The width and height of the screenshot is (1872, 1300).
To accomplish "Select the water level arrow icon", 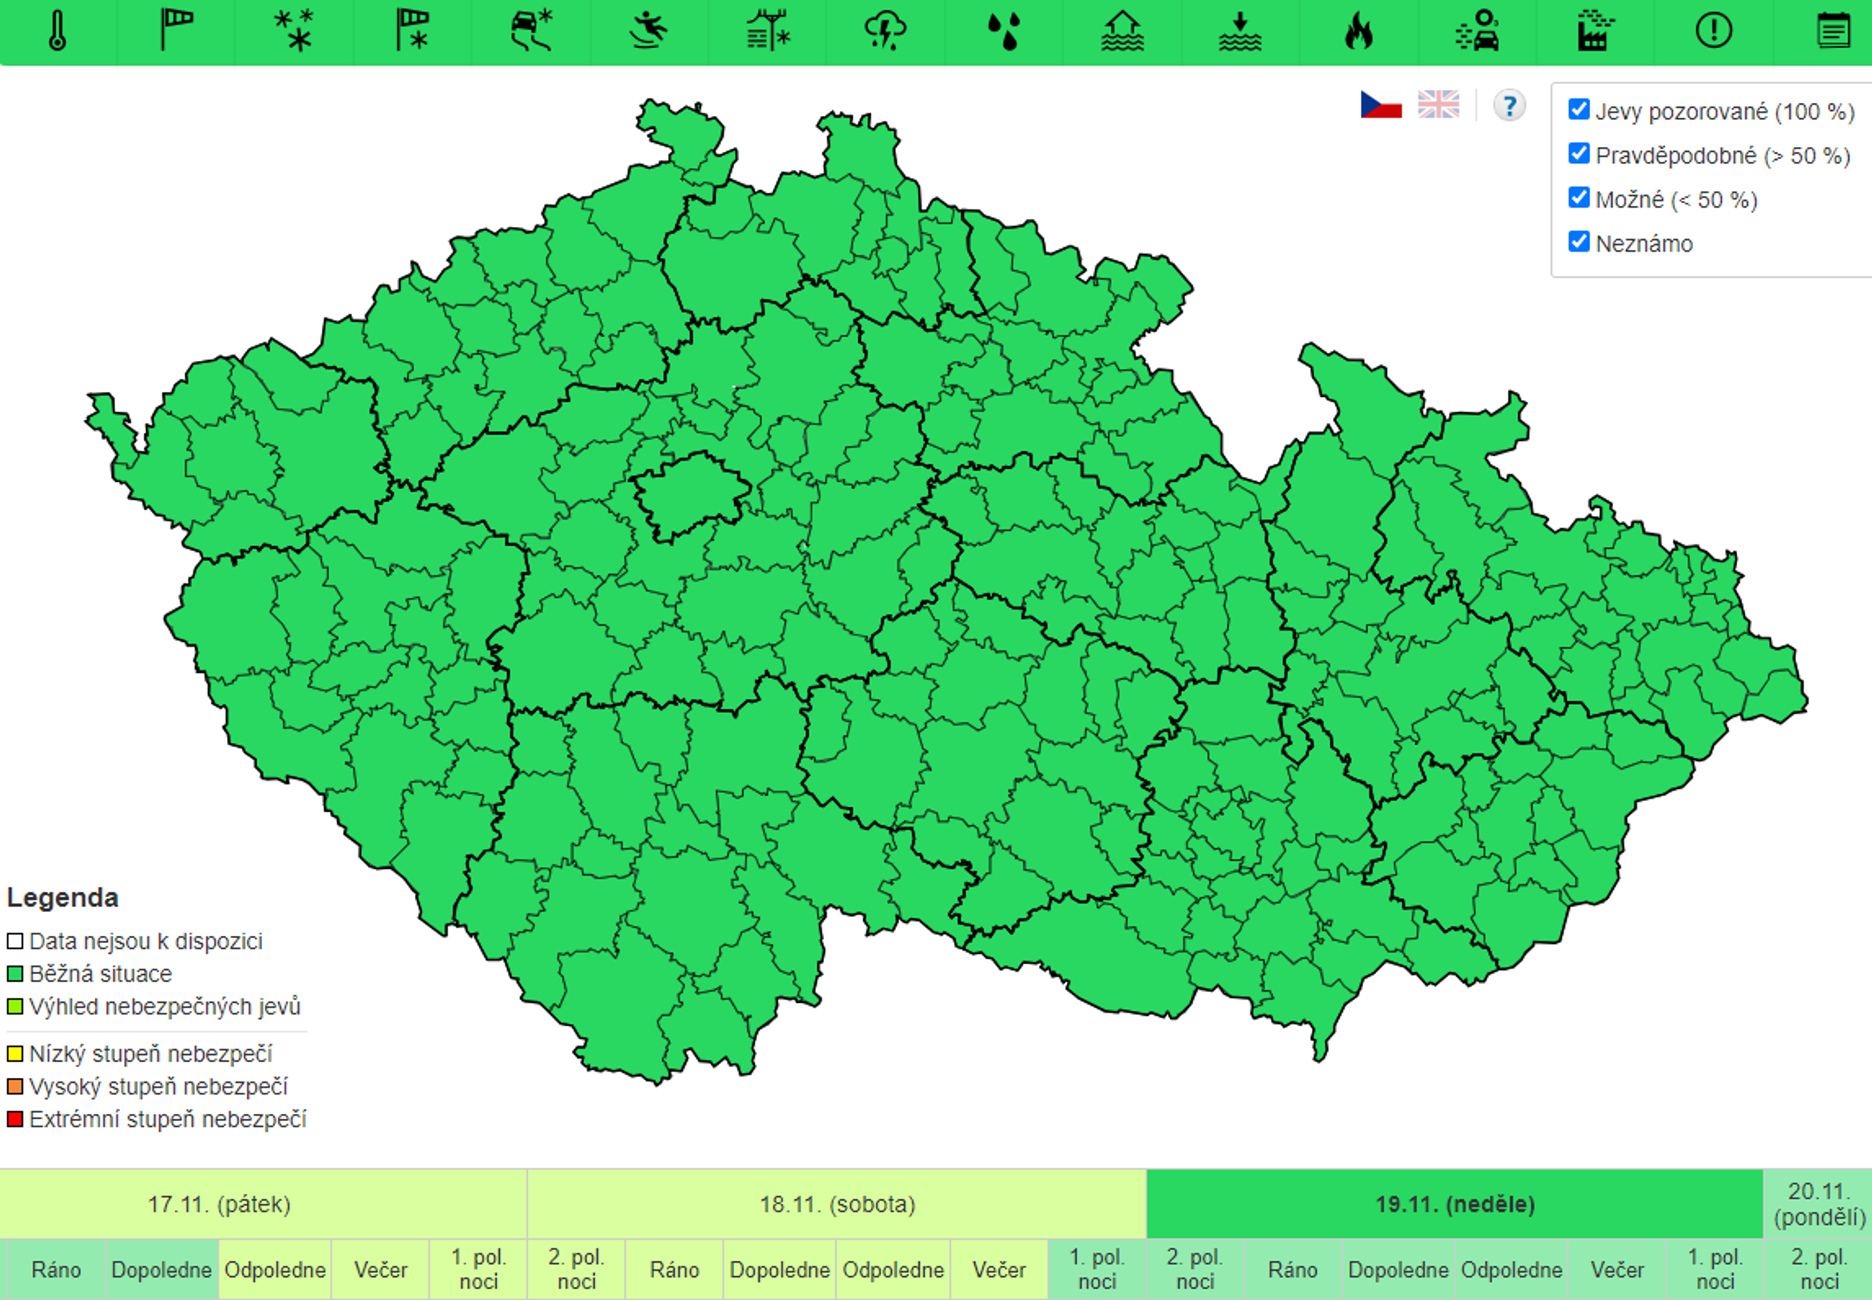I will [x=1241, y=31].
